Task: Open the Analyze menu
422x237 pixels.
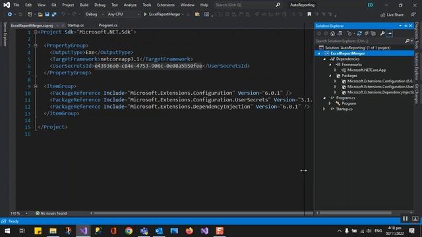Action: (130, 5)
